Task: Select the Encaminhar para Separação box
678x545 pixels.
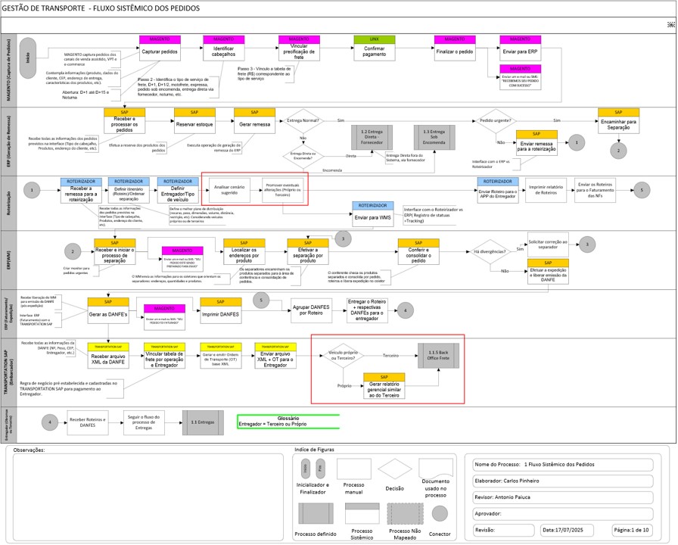Action: [618, 120]
